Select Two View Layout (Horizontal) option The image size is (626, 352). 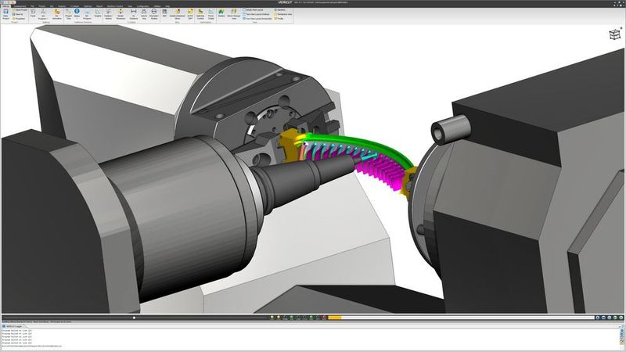click(x=259, y=18)
